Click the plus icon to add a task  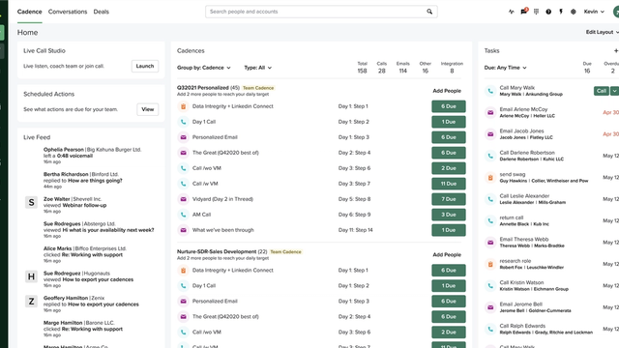616,50
